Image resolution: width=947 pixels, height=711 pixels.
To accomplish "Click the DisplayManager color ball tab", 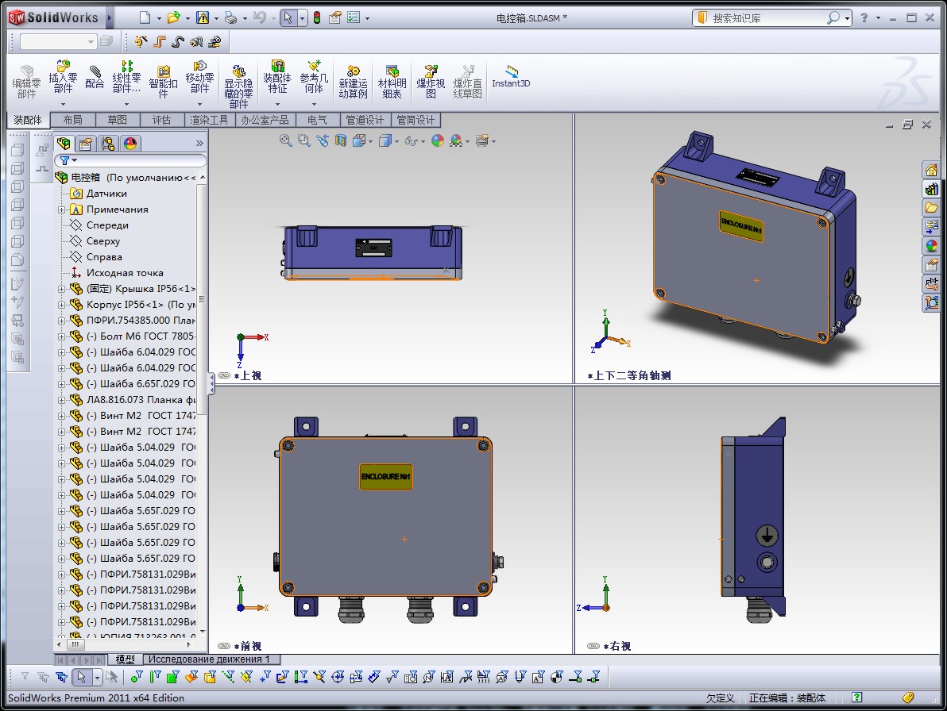I will [130, 144].
